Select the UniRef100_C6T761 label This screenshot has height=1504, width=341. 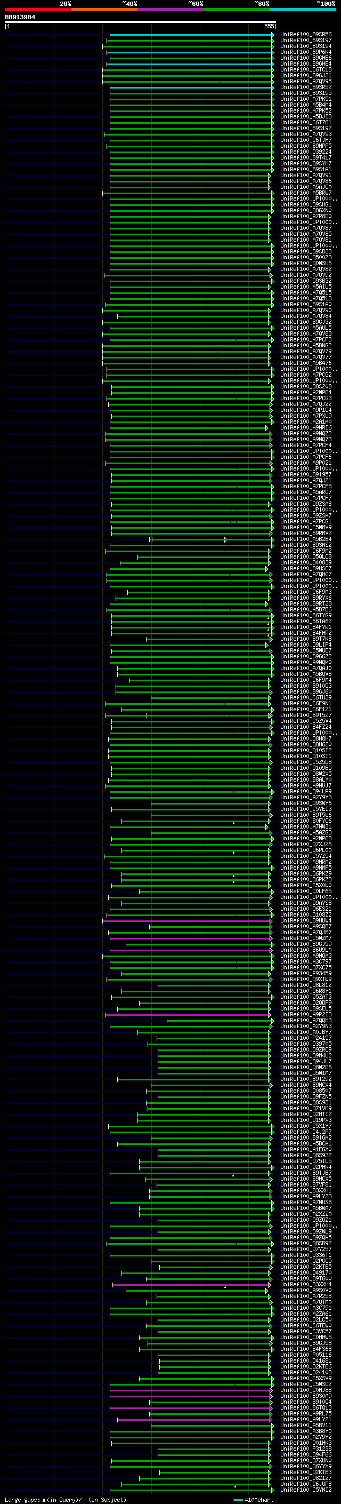click(306, 123)
